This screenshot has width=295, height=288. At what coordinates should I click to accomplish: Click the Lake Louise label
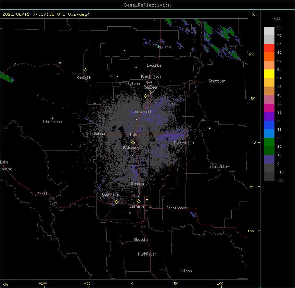pyautogui.click(x=6, y=166)
